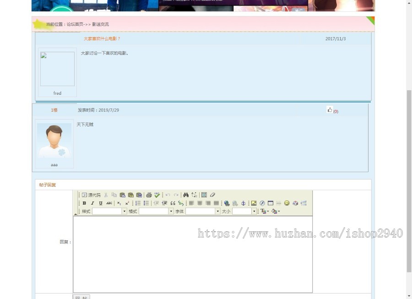
Task: Open the 字体 font dropdown
Action: (x=201, y=211)
